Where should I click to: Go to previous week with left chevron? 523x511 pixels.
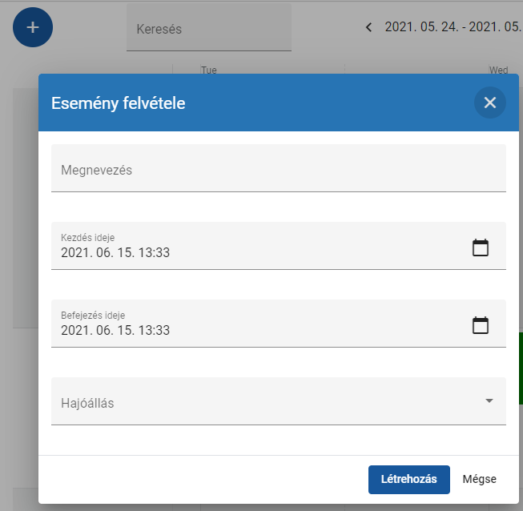point(368,27)
